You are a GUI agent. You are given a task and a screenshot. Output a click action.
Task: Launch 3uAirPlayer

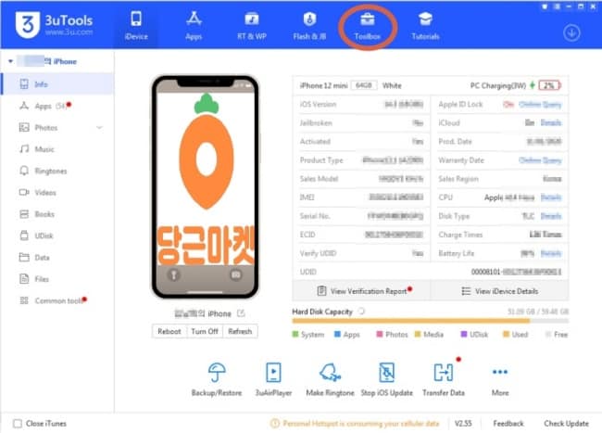(x=273, y=379)
